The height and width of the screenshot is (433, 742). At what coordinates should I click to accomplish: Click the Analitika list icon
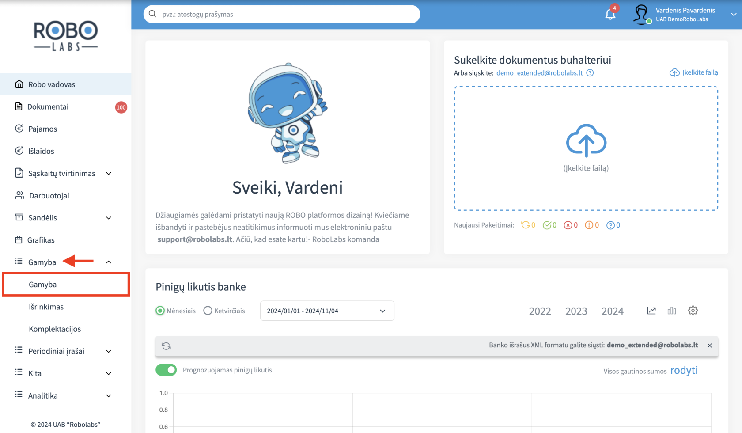point(19,395)
